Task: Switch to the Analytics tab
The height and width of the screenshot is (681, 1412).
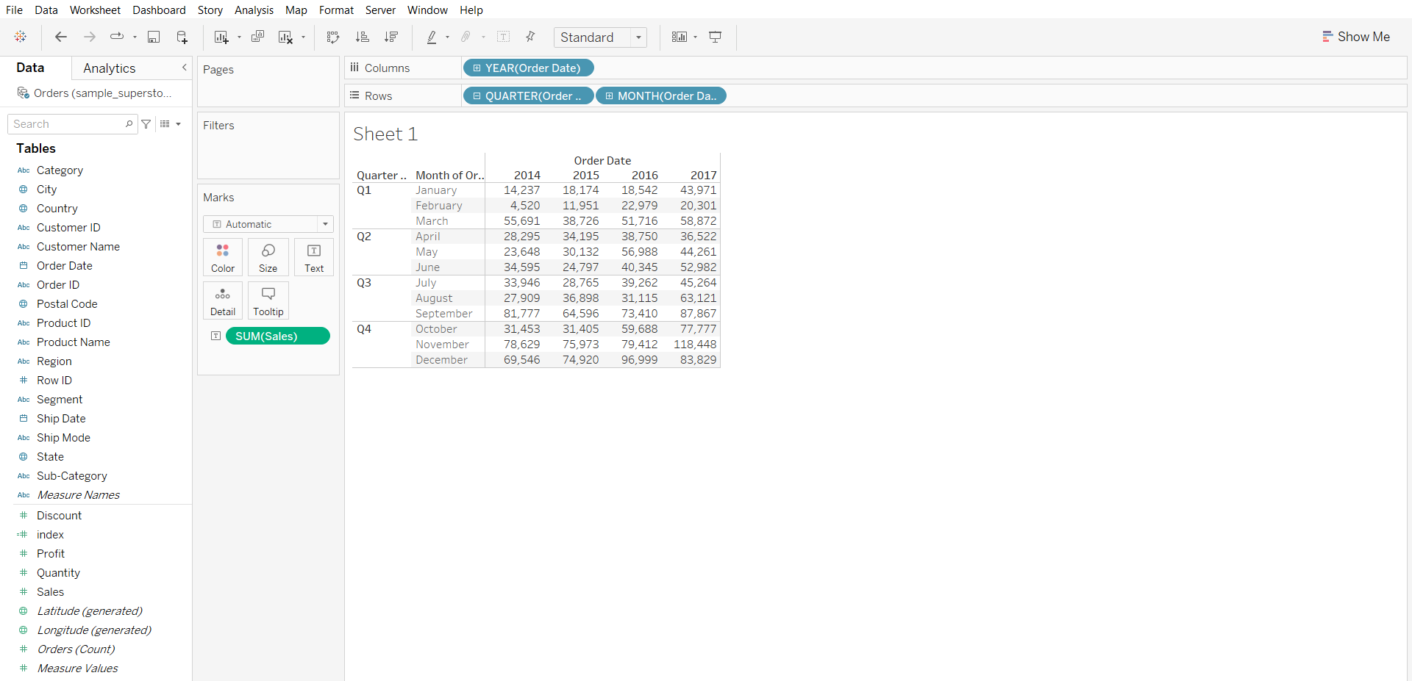Action: [x=109, y=68]
